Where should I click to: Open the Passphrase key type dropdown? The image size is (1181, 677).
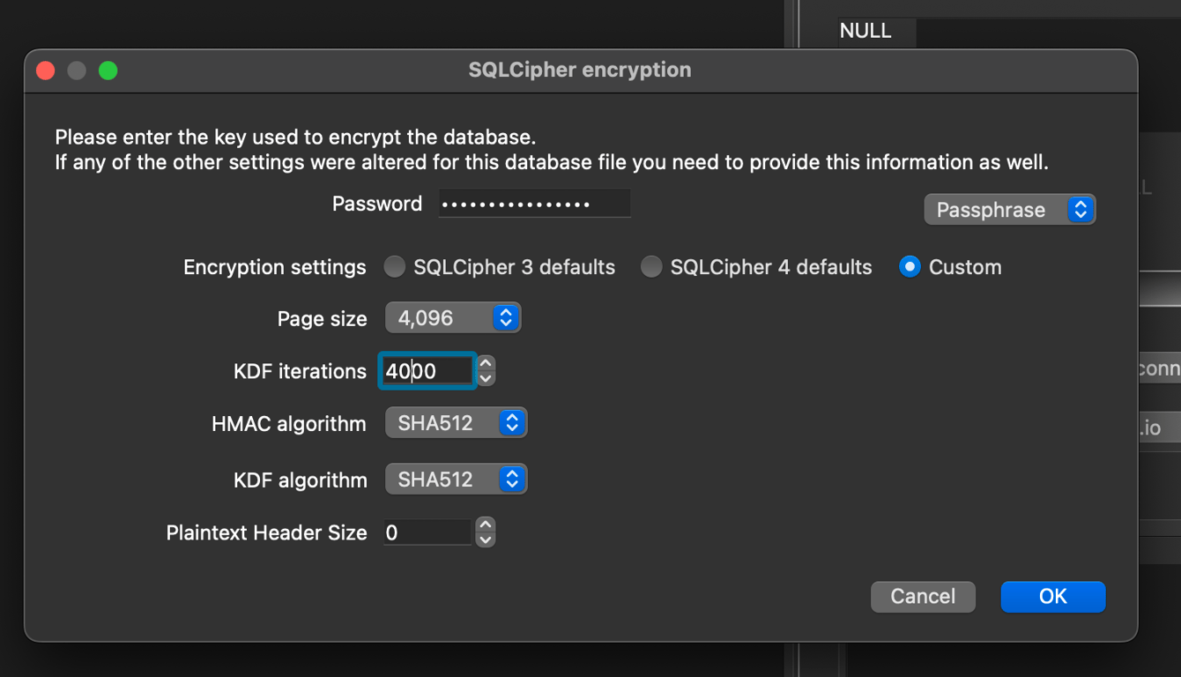(1009, 210)
